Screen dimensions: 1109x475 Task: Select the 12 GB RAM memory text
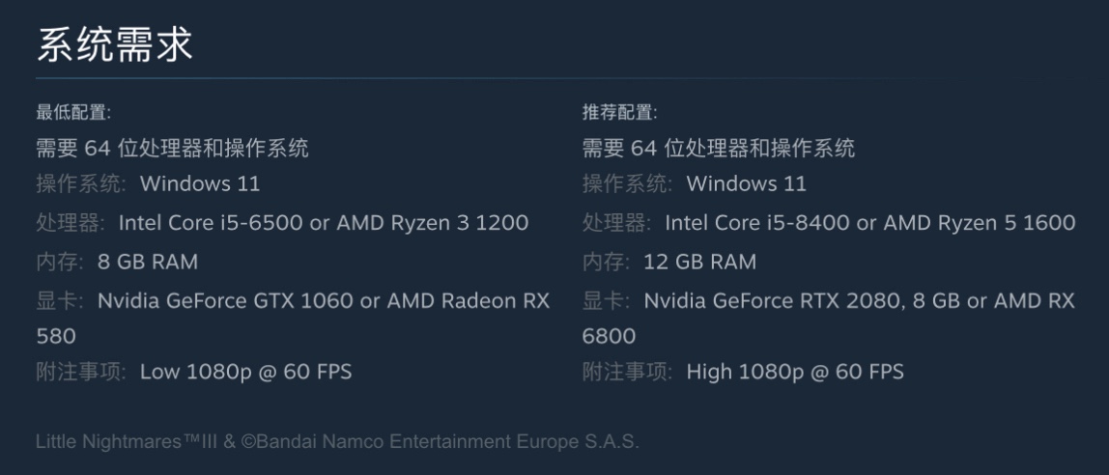pos(699,262)
